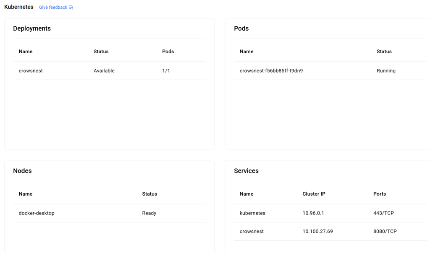Click the 8080/TCP port entry
This screenshot has height=253, width=430.
tap(385, 231)
